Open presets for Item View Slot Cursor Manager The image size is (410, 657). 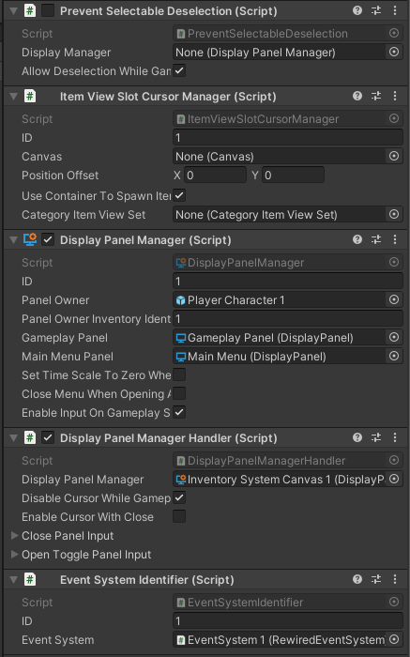376,97
